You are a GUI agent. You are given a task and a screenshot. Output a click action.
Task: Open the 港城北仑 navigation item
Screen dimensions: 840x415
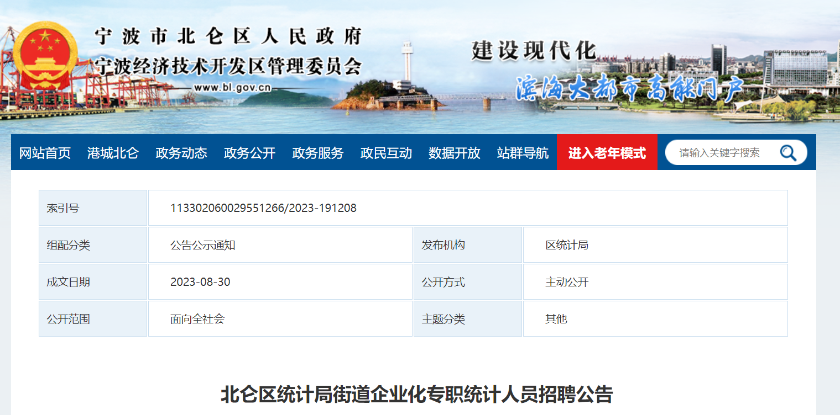(113, 153)
